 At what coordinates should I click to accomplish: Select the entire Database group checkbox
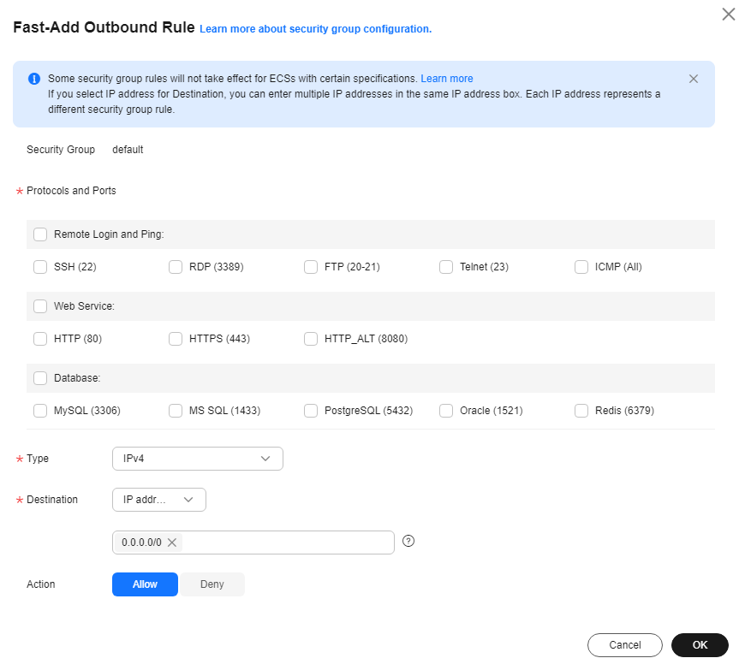[40, 378]
